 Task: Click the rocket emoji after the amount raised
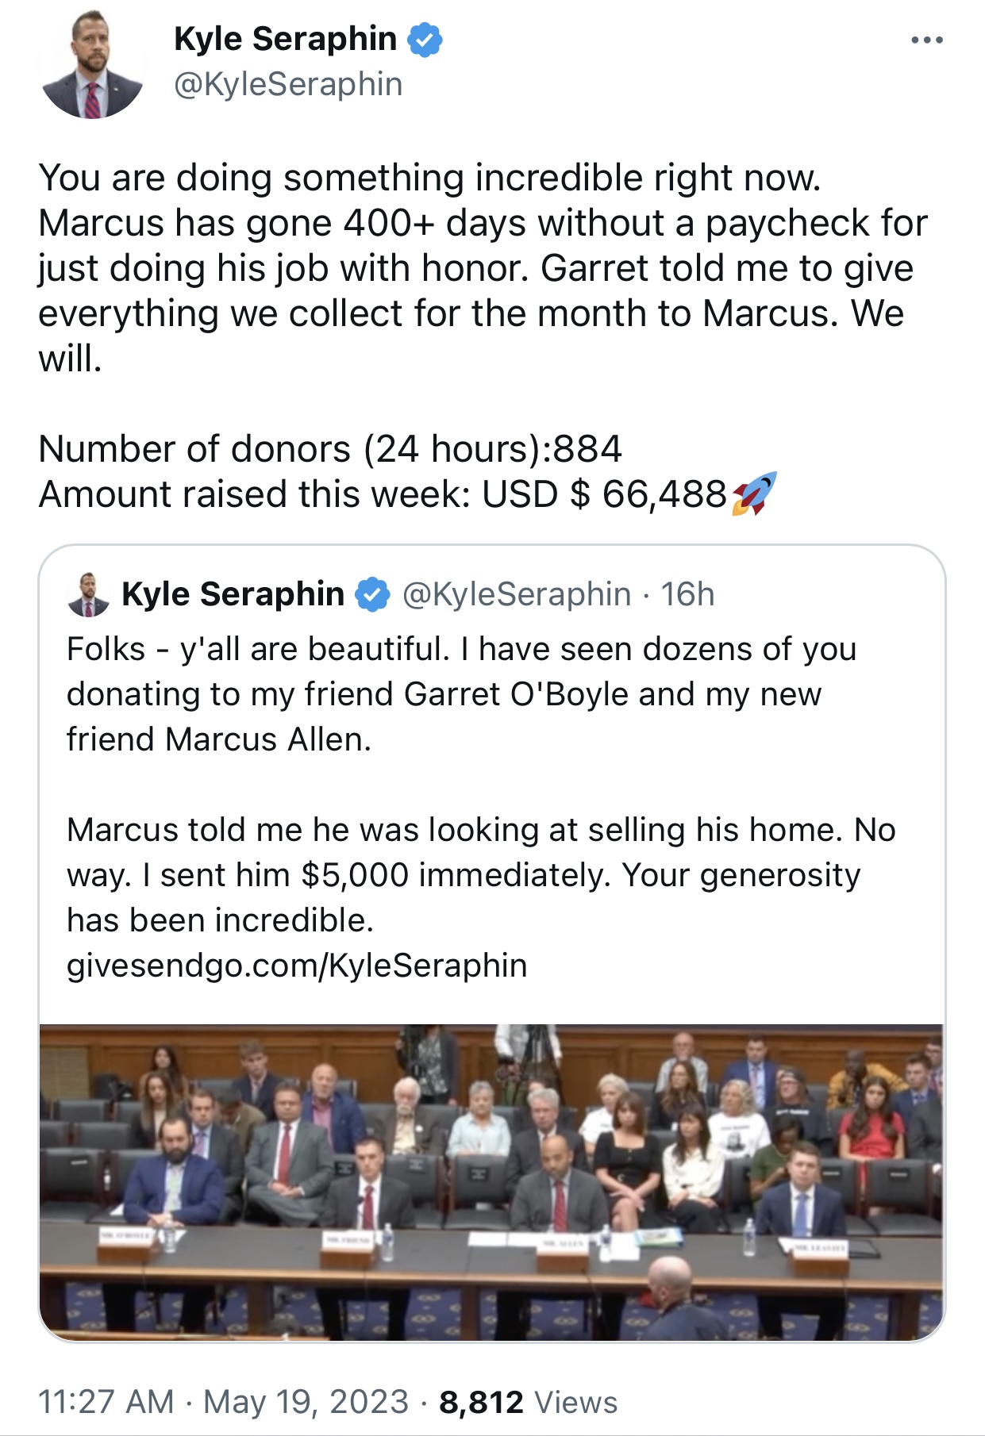tap(753, 494)
